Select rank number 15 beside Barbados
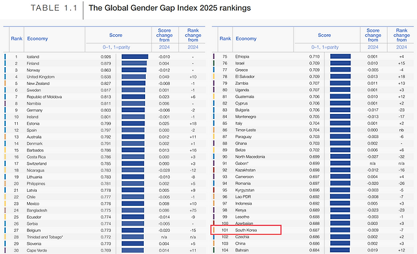 click(16, 150)
